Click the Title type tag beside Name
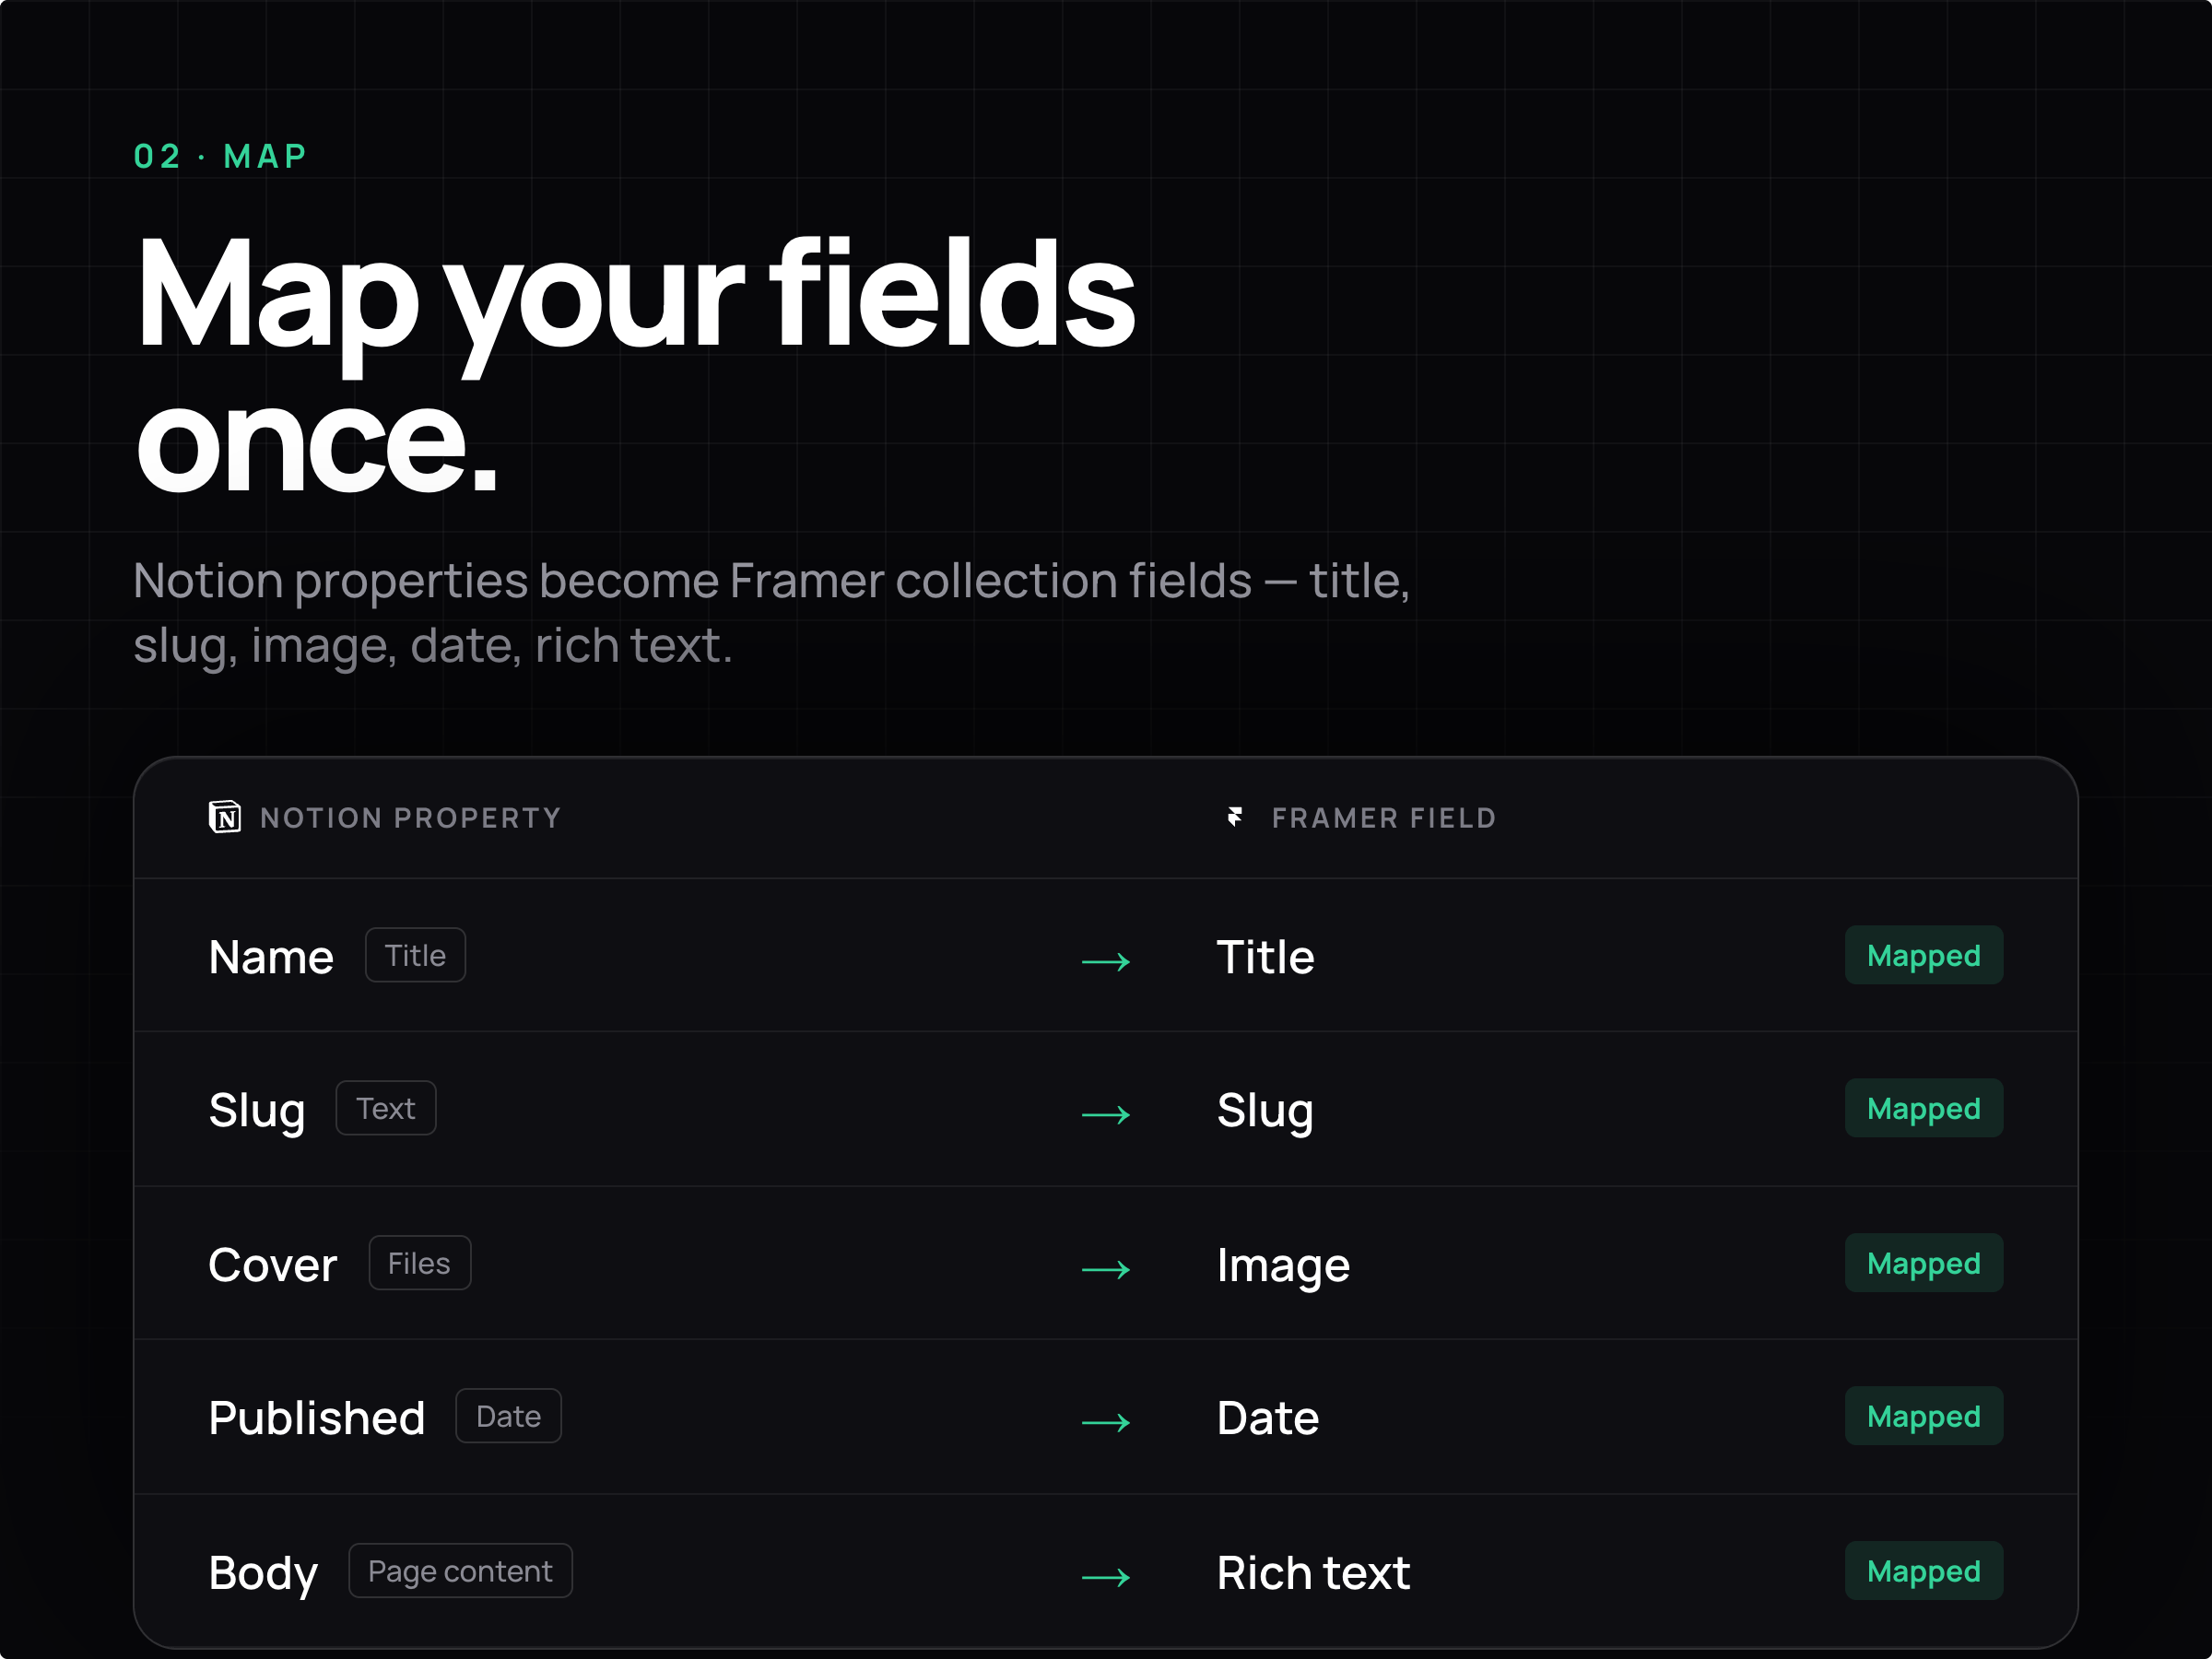This screenshot has width=2212, height=1659. [415, 955]
